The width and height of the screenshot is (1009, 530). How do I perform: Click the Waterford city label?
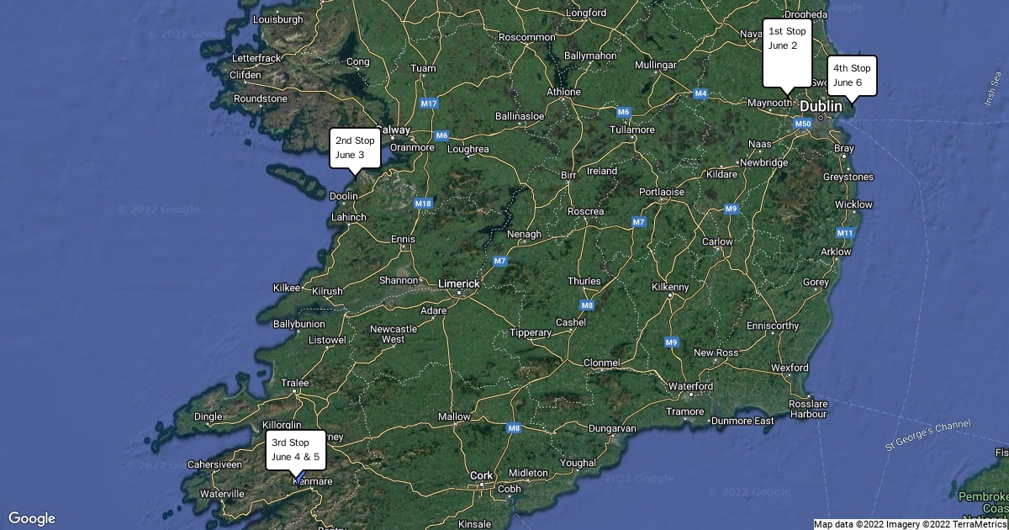coord(690,386)
